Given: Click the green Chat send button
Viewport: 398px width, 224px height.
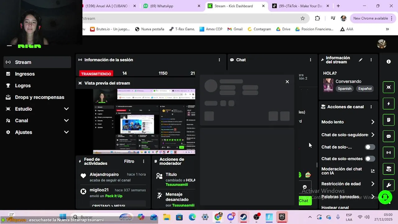Looking at the screenshot, I should tap(305, 201).
